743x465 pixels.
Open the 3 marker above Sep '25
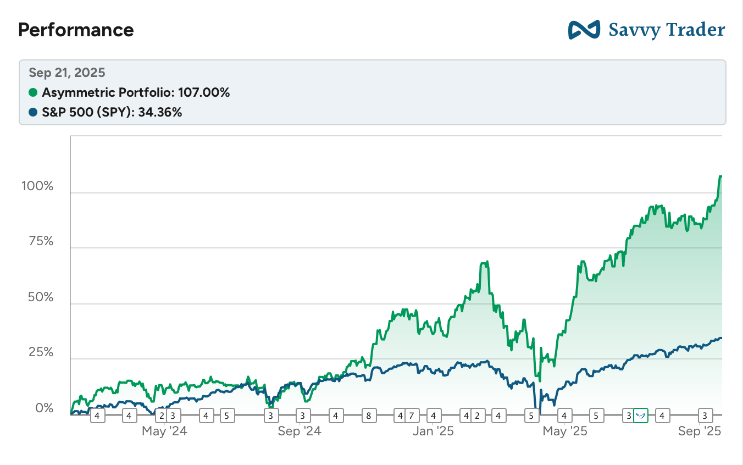(705, 416)
